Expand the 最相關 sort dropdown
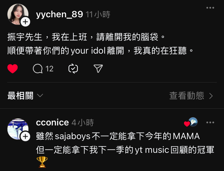Viewport: 224px width, 171px height. (25, 96)
